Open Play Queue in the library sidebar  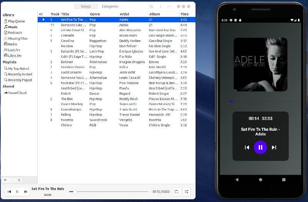tap(15, 21)
